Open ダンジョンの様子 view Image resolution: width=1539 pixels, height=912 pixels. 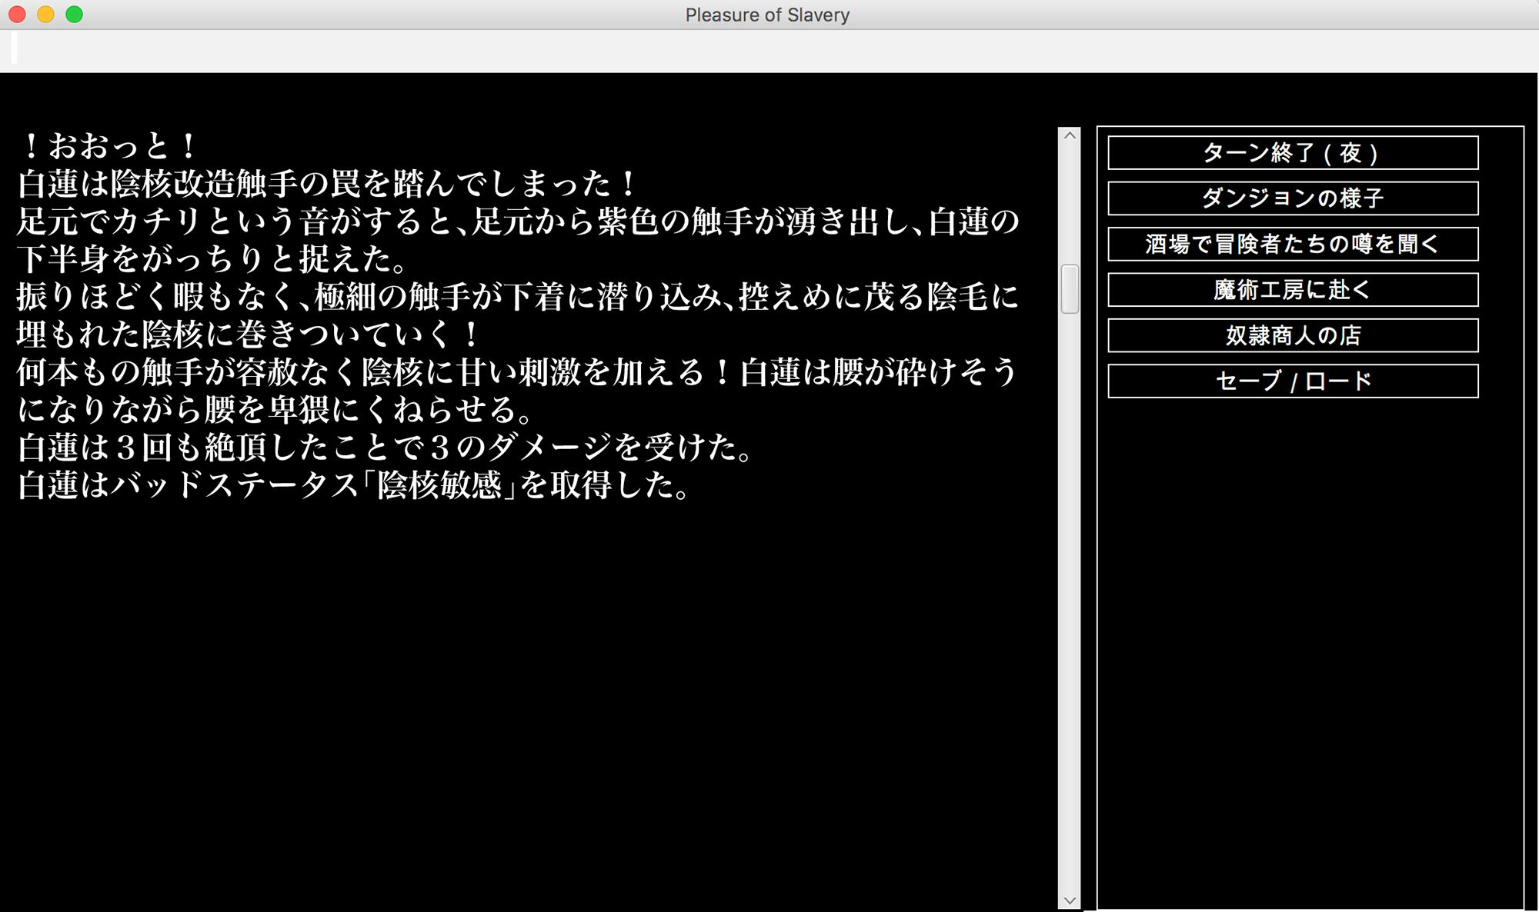click(x=1292, y=198)
